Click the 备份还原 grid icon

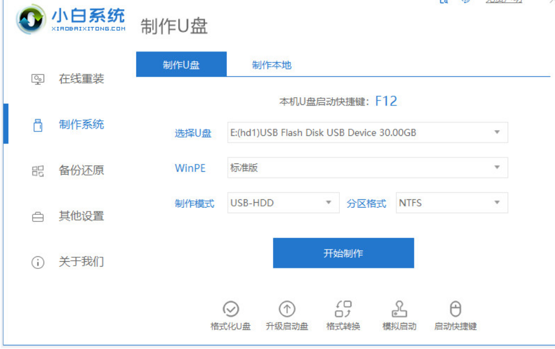coord(38,171)
